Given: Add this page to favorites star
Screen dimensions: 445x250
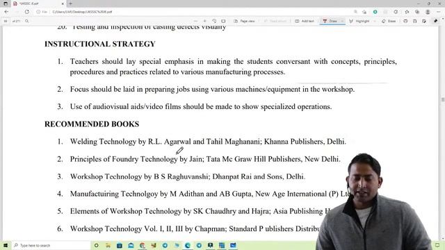Looking at the screenshot, I should pos(364,12).
